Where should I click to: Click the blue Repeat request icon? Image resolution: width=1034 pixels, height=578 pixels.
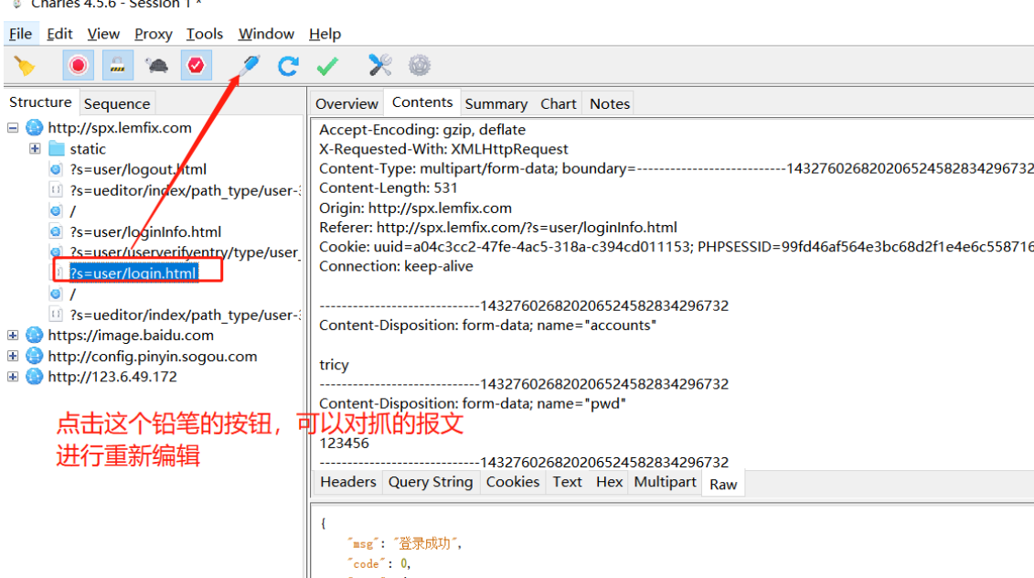pos(287,65)
